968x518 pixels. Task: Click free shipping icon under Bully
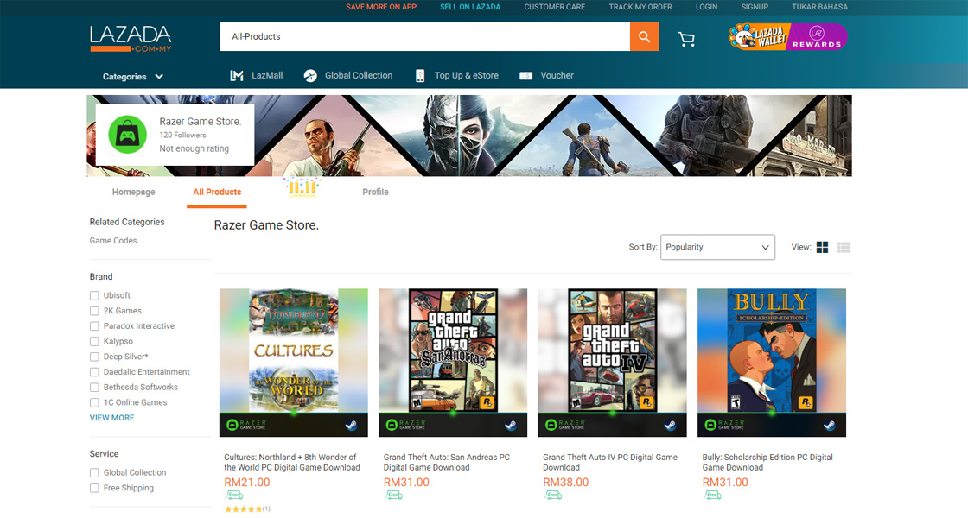click(x=712, y=496)
